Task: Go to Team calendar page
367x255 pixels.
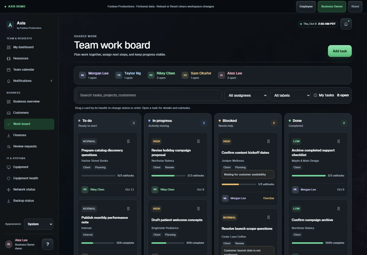Action: click(29, 70)
